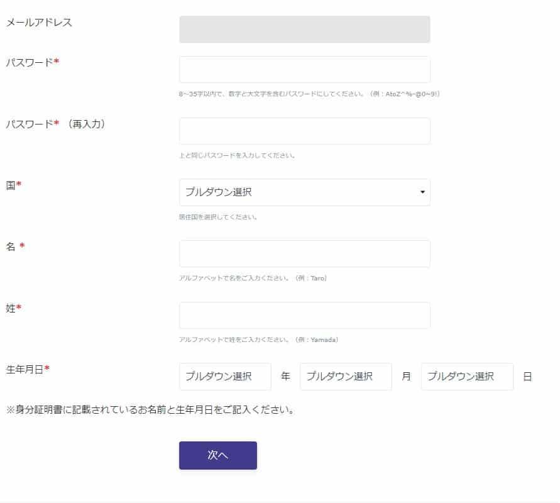Image resolution: width=560 pixels, height=503 pixels.
Task: Click the 生年月日 label
Action: (x=28, y=369)
